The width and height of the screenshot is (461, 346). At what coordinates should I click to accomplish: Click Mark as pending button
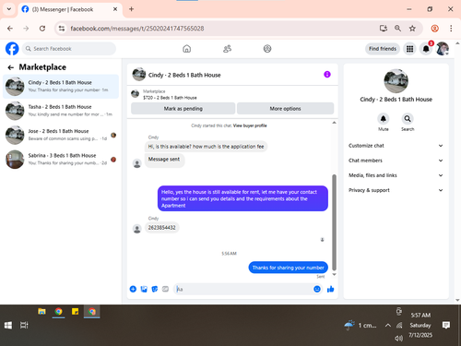[x=183, y=109]
